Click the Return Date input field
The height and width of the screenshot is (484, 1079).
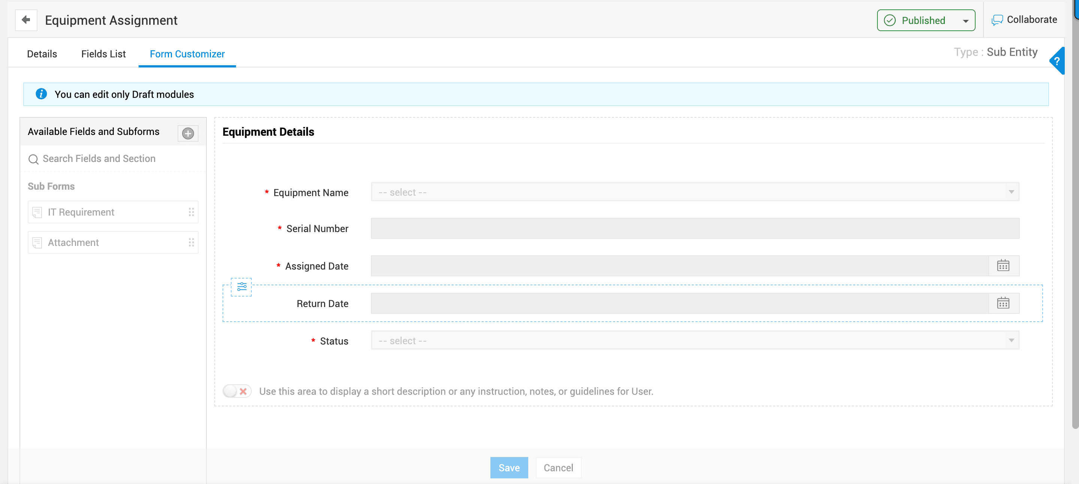click(679, 303)
